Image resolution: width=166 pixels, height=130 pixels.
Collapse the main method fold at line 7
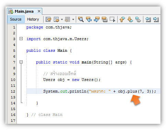pos(21,62)
